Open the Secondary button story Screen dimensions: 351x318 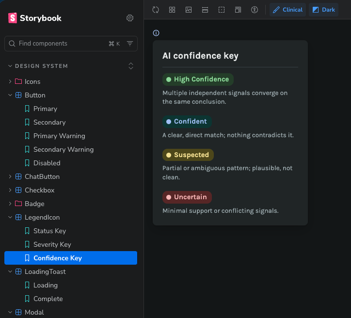[x=71, y=123]
